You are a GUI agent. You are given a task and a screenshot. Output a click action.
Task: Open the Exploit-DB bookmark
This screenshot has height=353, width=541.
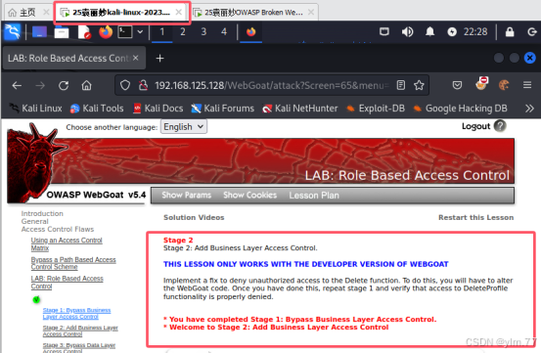pos(376,109)
